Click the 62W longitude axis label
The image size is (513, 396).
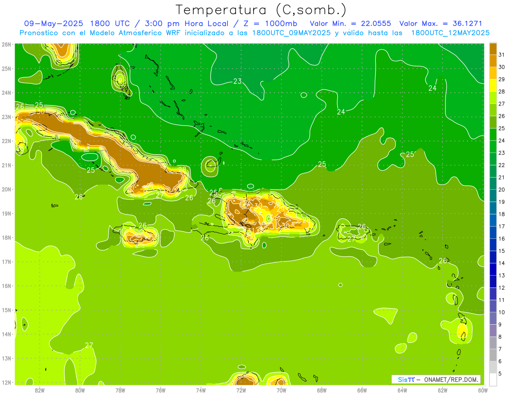[x=442, y=390]
